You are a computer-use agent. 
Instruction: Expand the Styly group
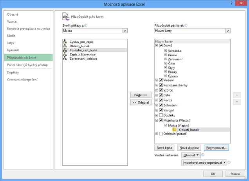[166, 67]
